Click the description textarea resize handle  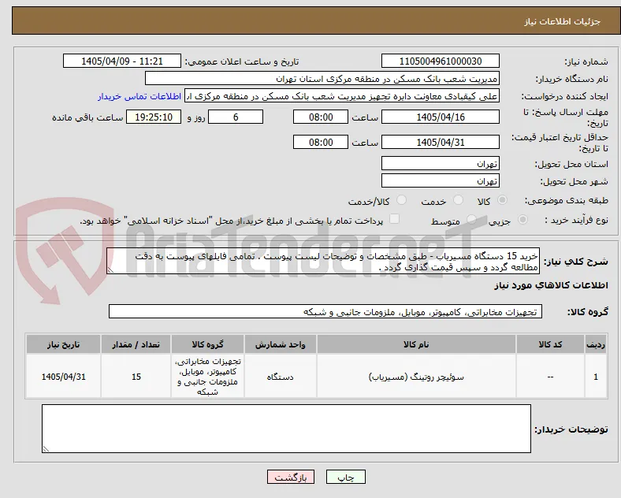tap(110, 270)
